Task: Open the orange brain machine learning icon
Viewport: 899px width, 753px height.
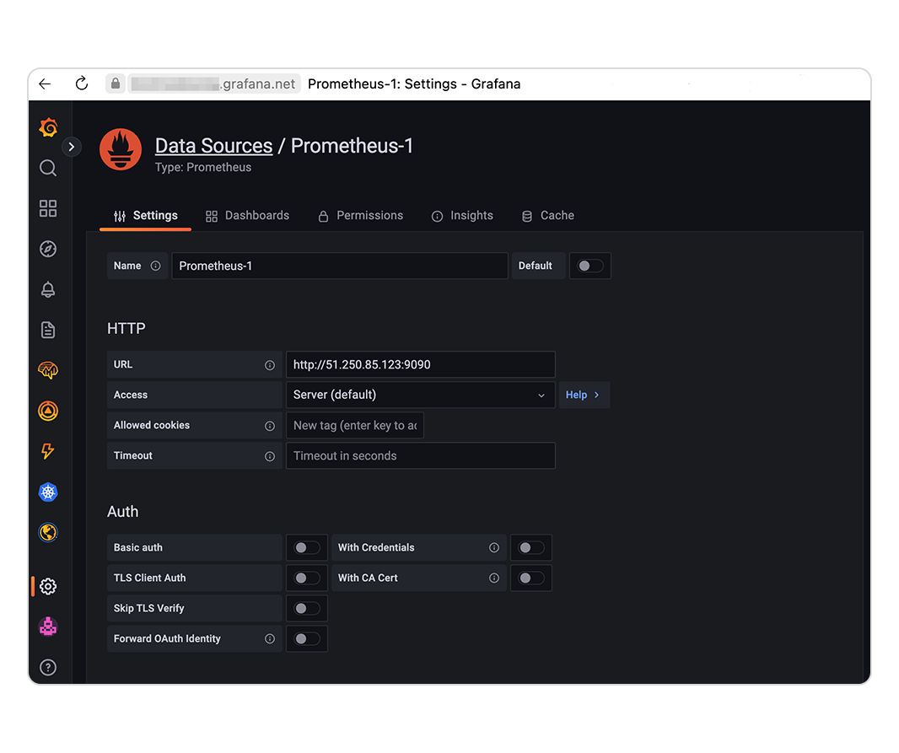Action: tap(48, 371)
